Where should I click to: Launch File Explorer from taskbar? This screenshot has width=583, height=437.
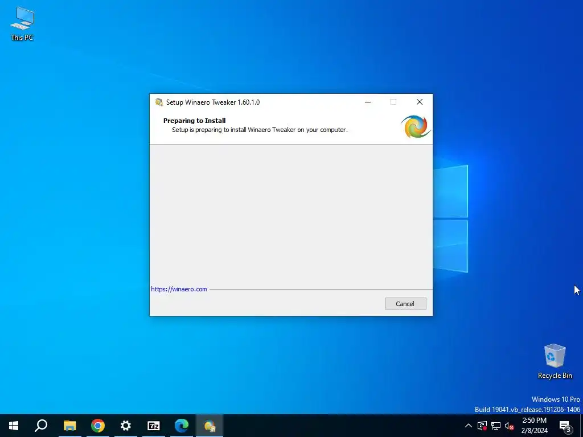pyautogui.click(x=69, y=426)
